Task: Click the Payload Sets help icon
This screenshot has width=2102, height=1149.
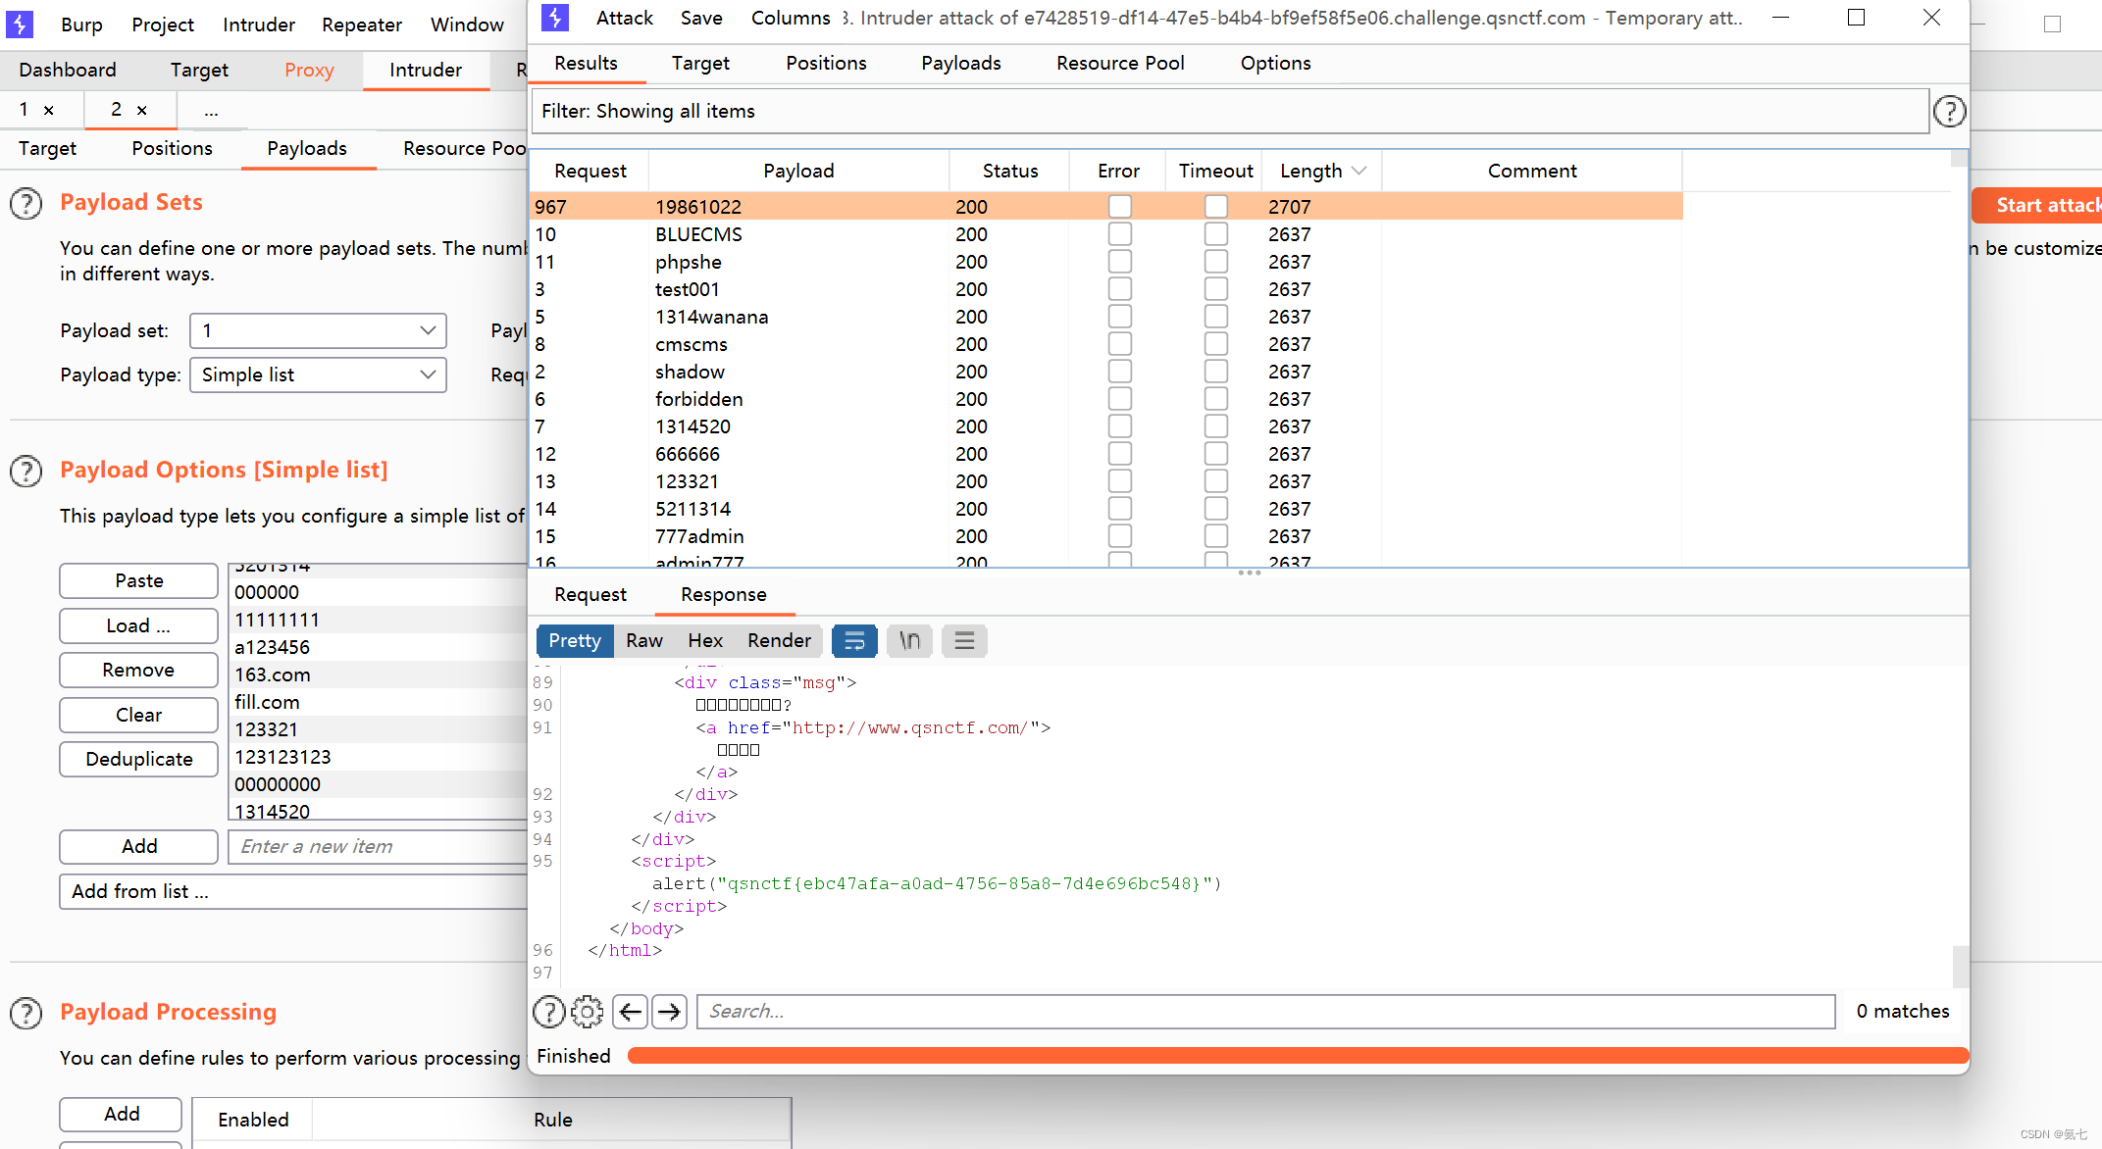Action: (x=26, y=203)
